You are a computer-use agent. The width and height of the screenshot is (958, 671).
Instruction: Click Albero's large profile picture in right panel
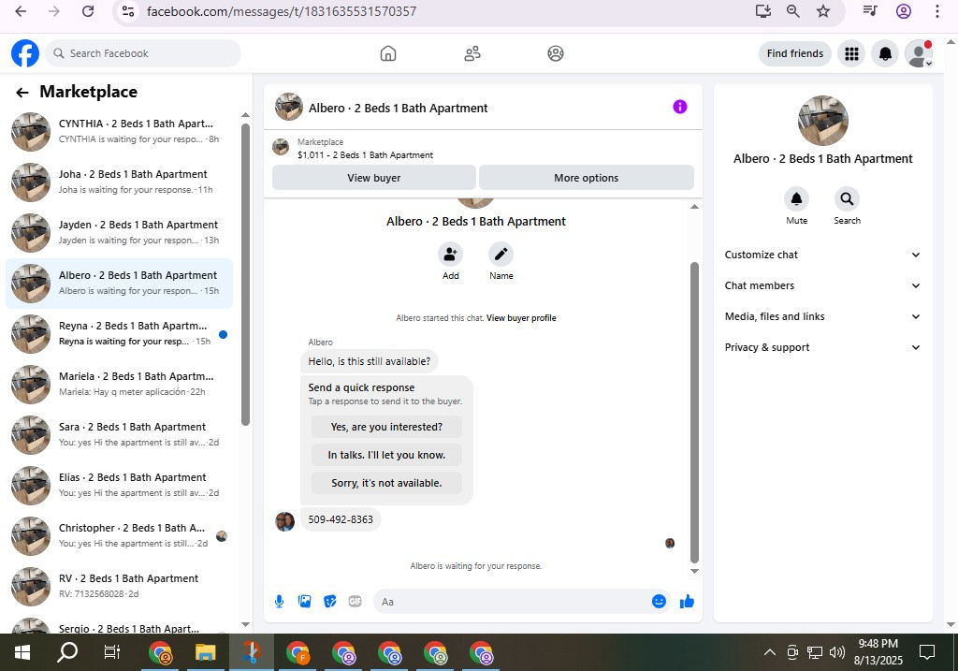[822, 121]
